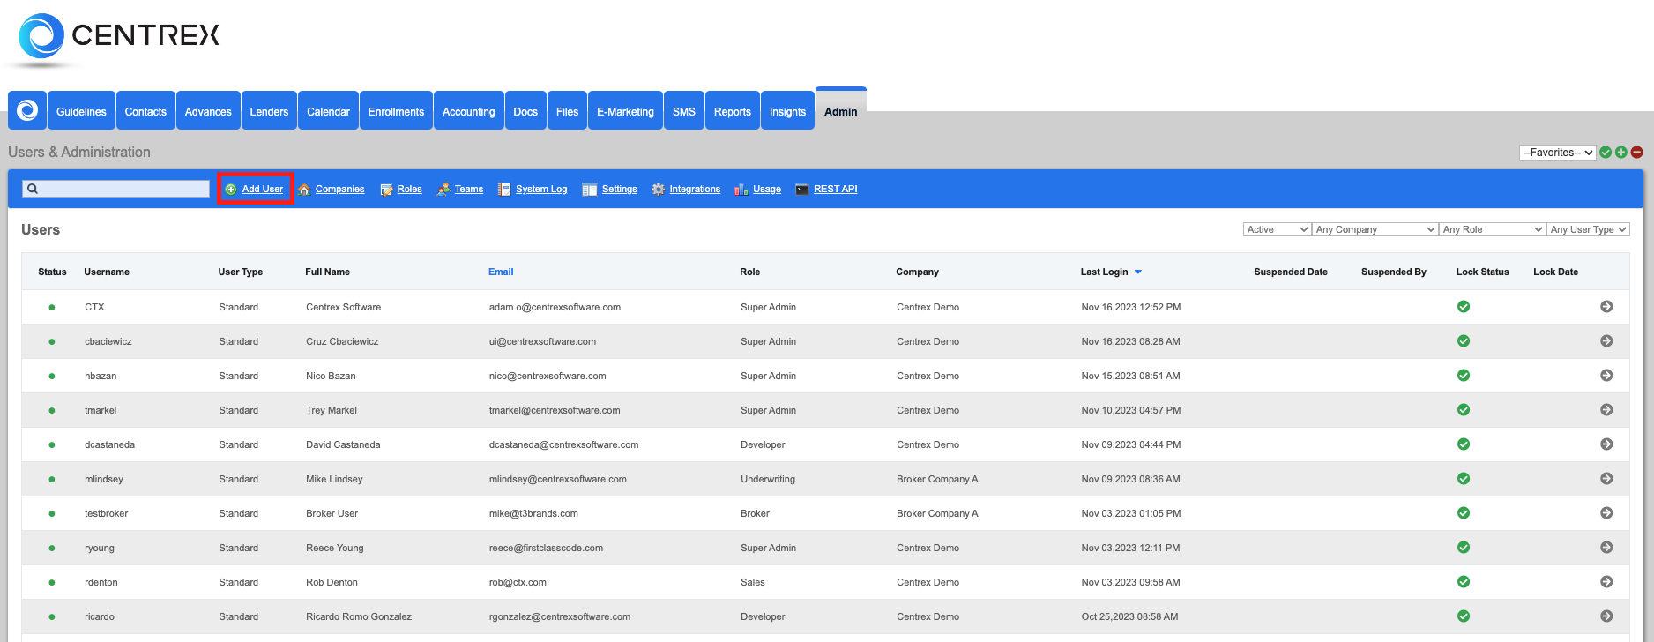The width and height of the screenshot is (1654, 642).
Task: Click green plus add favorite icon
Action: click(1621, 153)
